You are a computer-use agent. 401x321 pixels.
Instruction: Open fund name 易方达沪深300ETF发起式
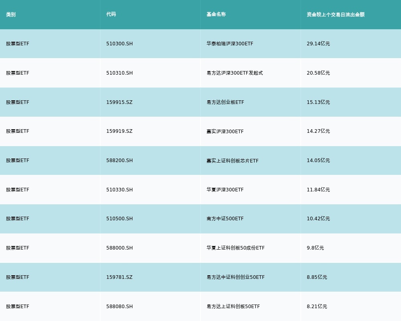coord(235,73)
